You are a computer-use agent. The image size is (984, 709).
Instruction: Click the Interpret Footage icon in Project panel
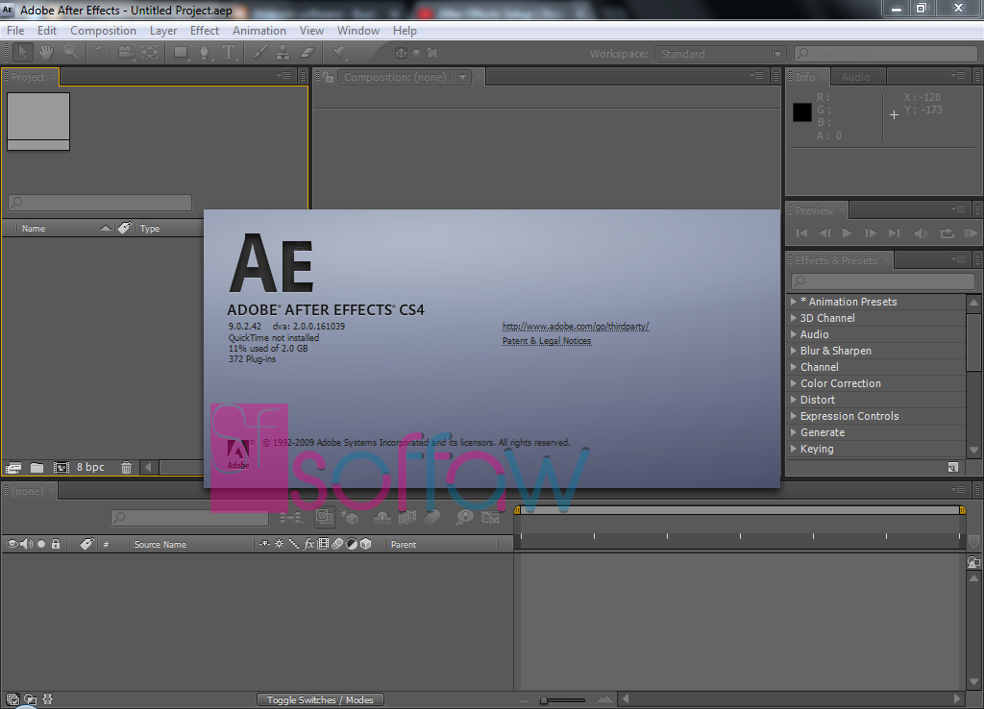[x=13, y=468]
